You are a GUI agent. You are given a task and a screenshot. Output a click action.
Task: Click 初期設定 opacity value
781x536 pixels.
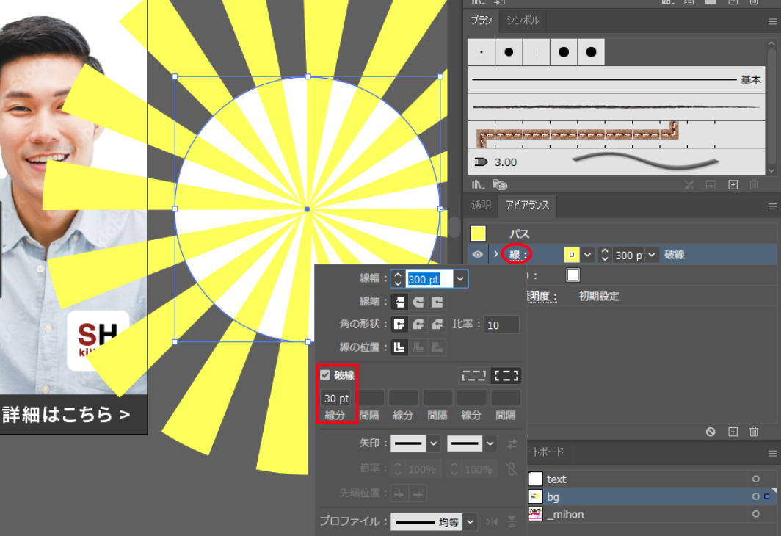tap(599, 297)
